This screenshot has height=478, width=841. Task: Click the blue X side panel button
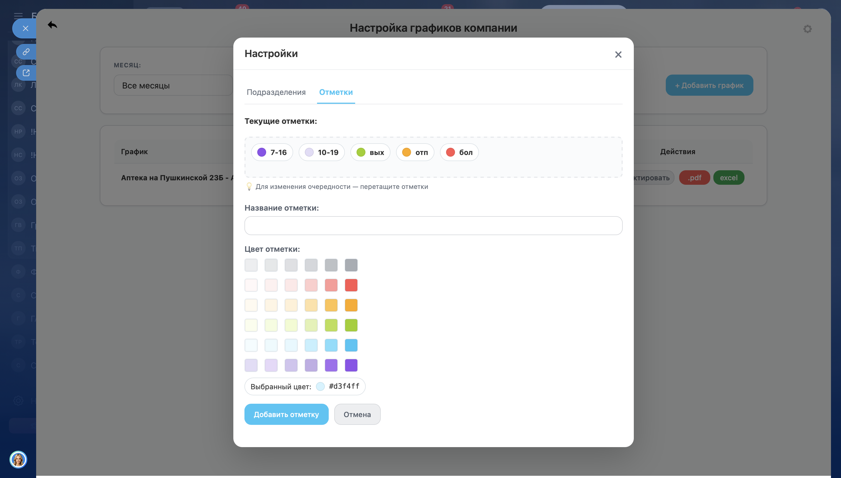(x=25, y=29)
